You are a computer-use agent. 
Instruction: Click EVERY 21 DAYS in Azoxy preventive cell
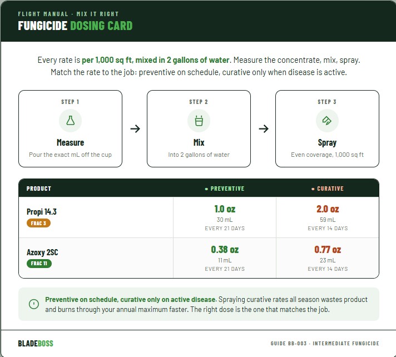pos(225,269)
